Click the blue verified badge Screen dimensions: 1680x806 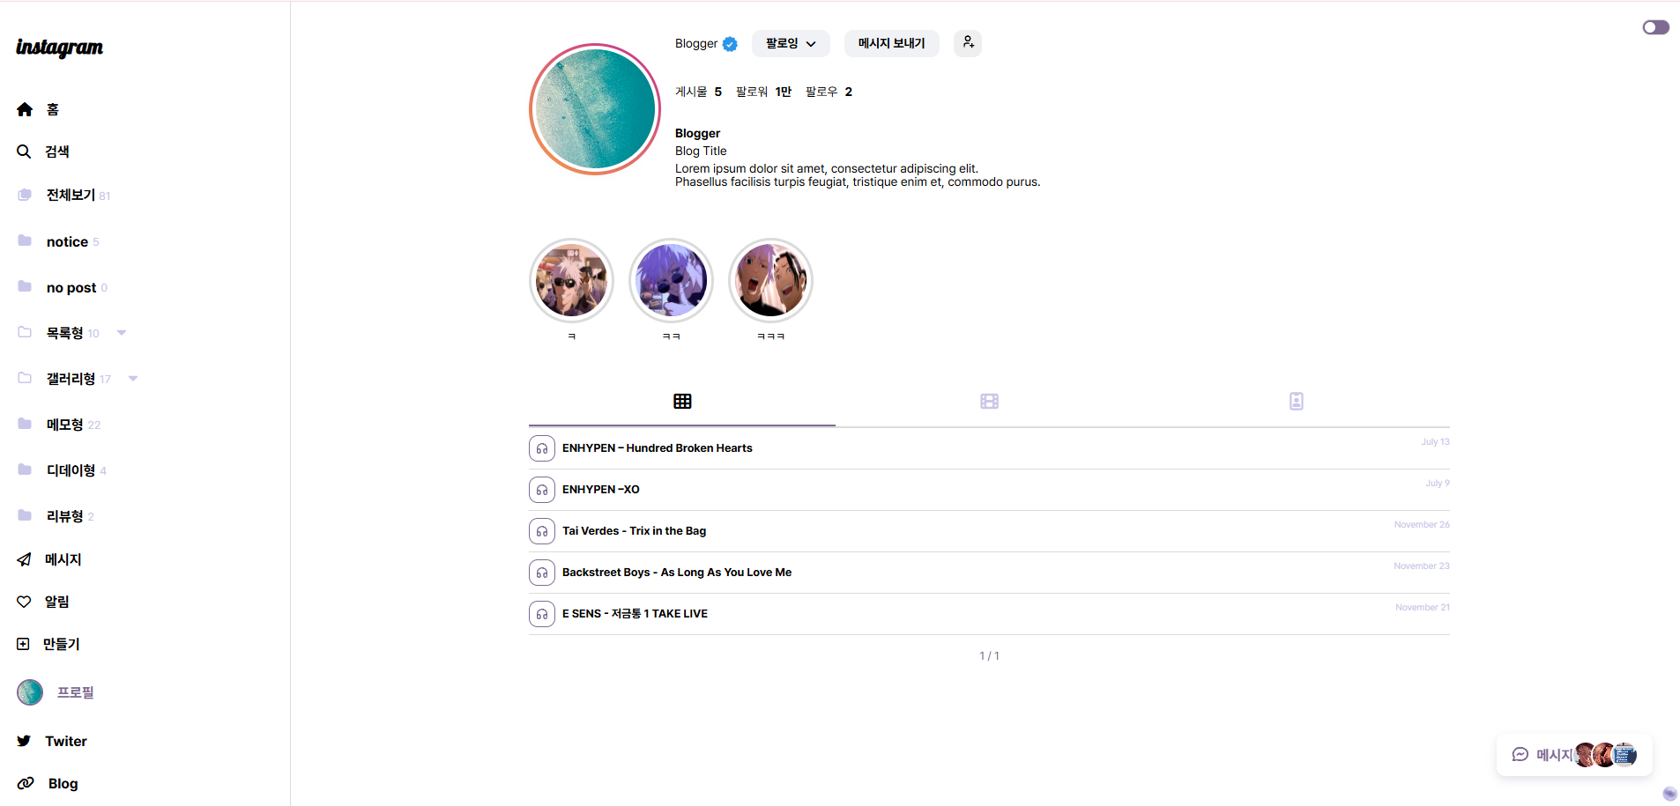[x=730, y=44]
